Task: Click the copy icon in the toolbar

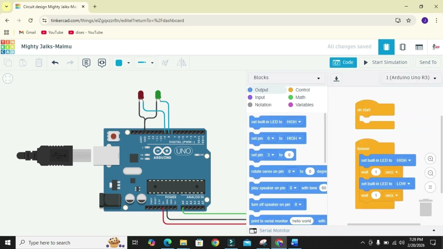Action: (x=8, y=63)
